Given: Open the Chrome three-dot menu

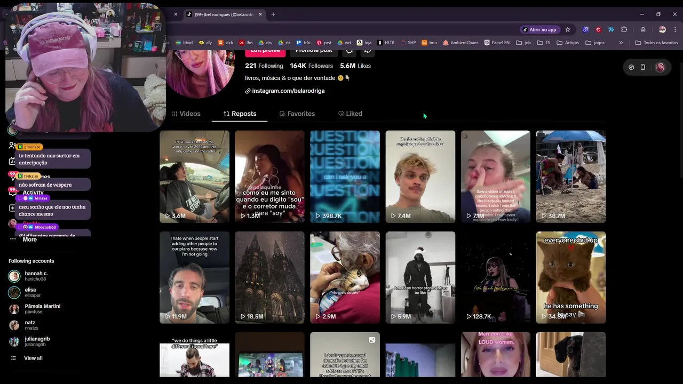Looking at the screenshot, I should (x=676, y=29).
